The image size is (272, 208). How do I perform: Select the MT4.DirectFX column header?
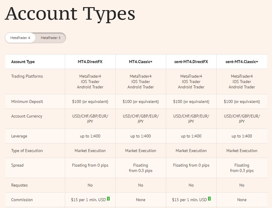click(90, 62)
